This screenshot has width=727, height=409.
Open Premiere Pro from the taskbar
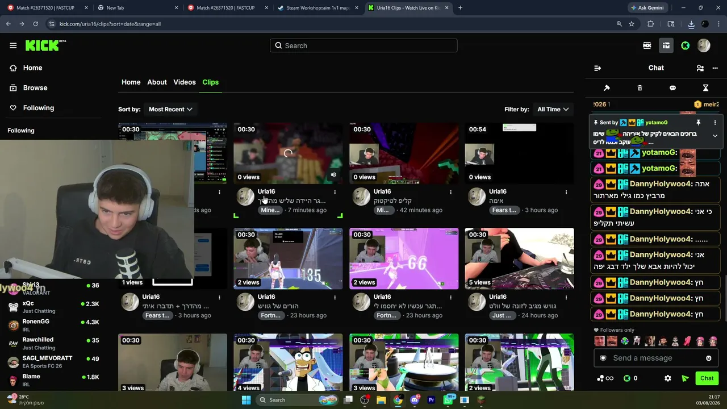tap(431, 400)
